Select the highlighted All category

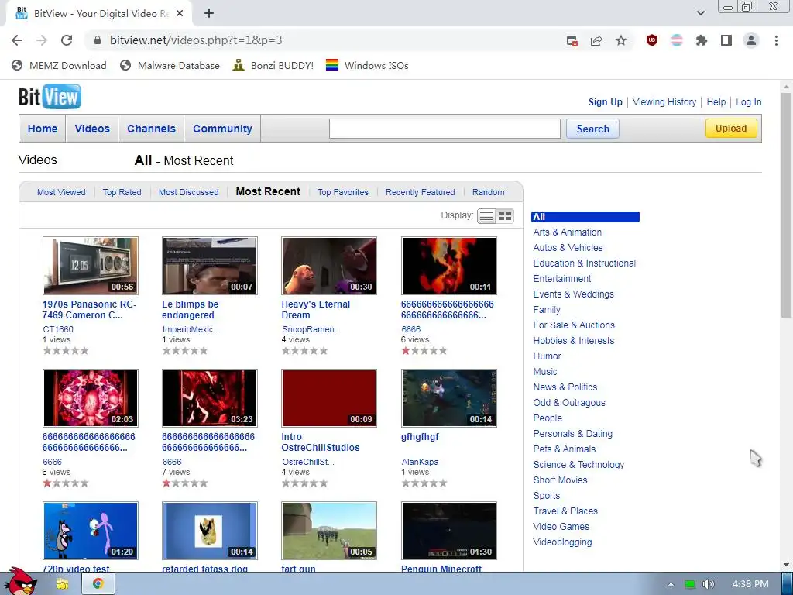[585, 217]
